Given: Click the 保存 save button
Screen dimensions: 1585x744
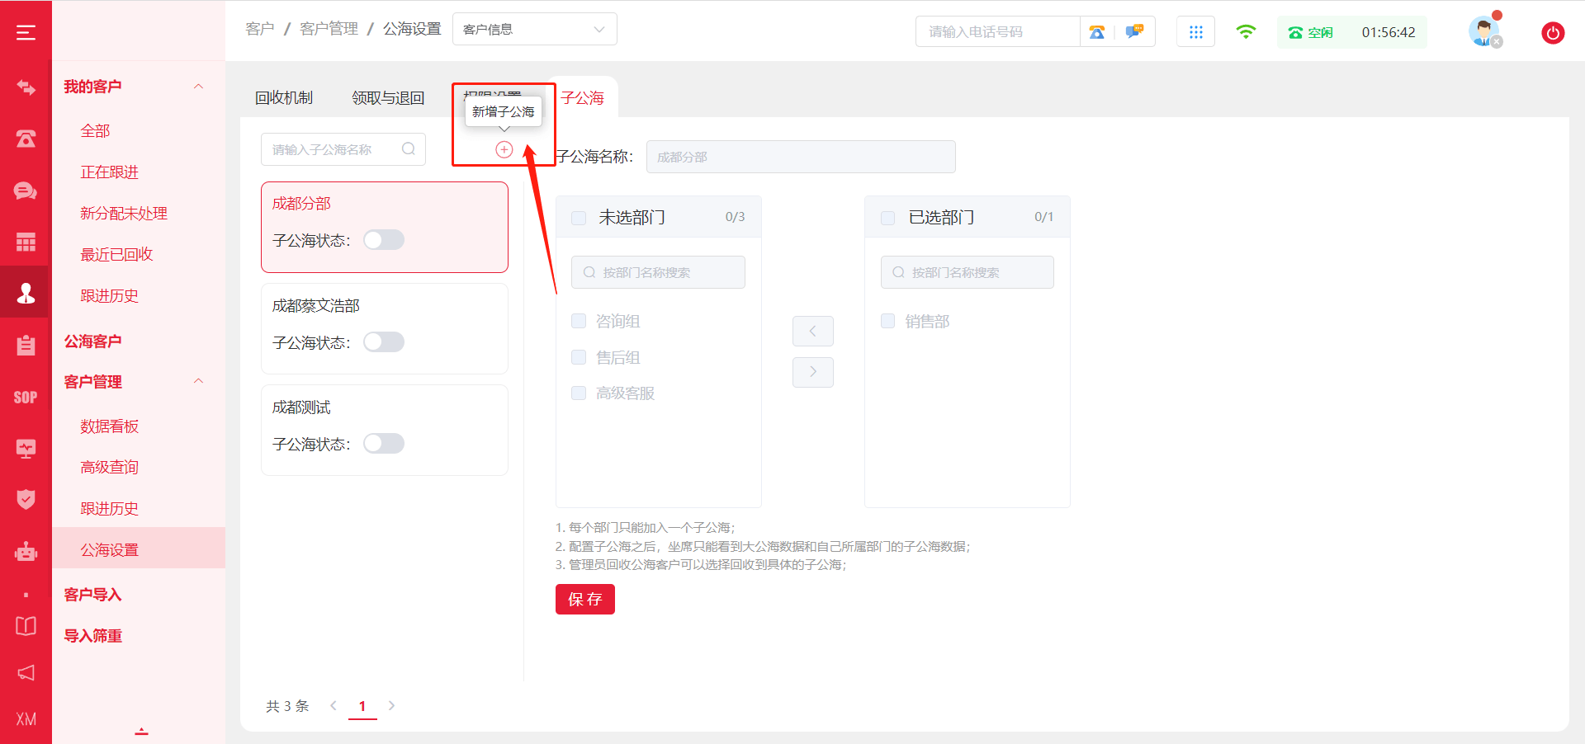Looking at the screenshot, I should pos(584,599).
